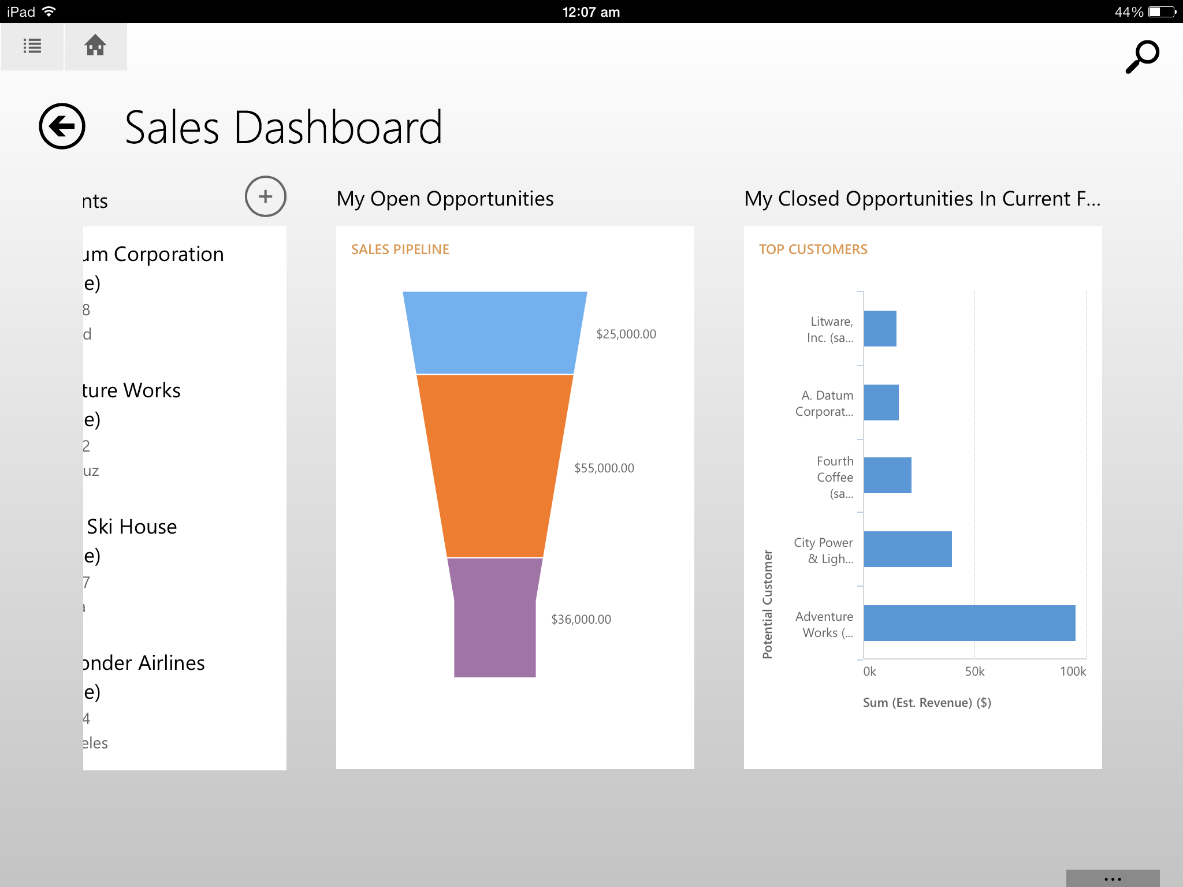The height and width of the screenshot is (887, 1183).
Task: Open the Sales Pipeline chart title
Action: [x=400, y=249]
